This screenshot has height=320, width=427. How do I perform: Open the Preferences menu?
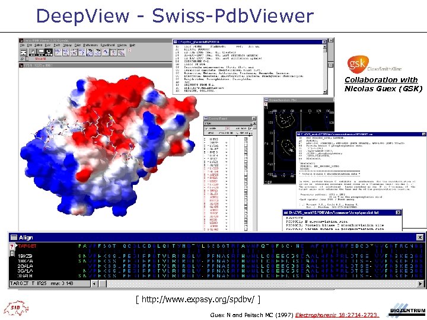[x=91, y=45]
